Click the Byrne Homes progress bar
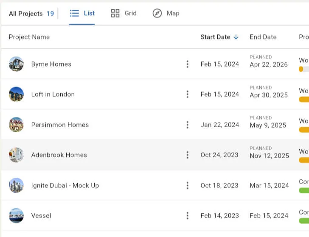309x237 pixels. click(x=303, y=69)
